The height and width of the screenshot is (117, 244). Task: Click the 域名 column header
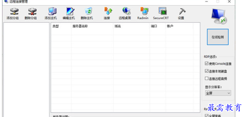click(x=132, y=26)
